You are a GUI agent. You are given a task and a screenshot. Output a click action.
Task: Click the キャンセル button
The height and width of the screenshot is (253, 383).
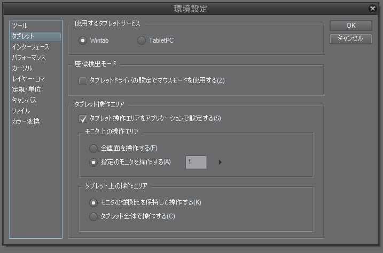351,39
